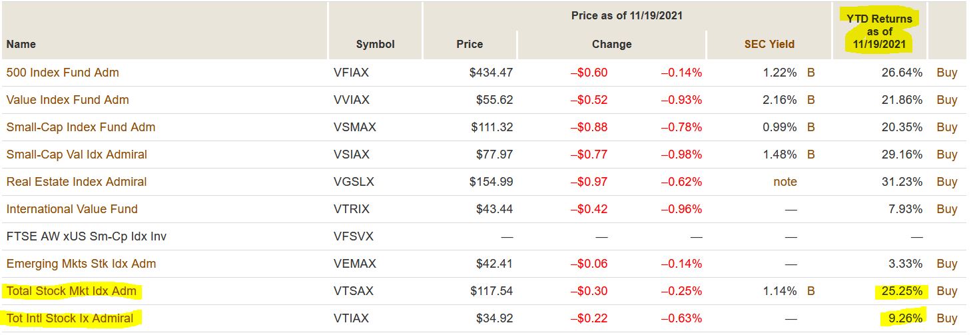The image size is (975, 335).
Task: Click the B footnote beside VFIAX yield
Action: pos(811,72)
